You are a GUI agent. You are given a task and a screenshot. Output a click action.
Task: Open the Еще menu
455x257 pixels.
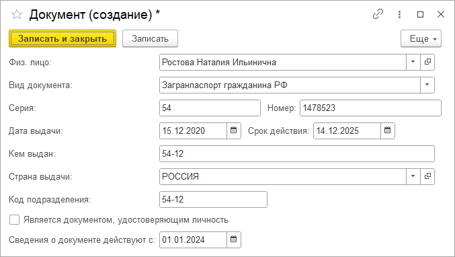pyautogui.click(x=421, y=38)
